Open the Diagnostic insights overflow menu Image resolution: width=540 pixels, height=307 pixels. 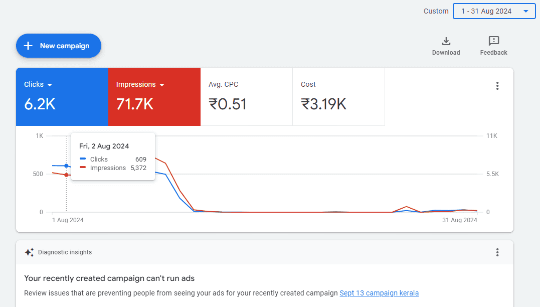point(497,252)
